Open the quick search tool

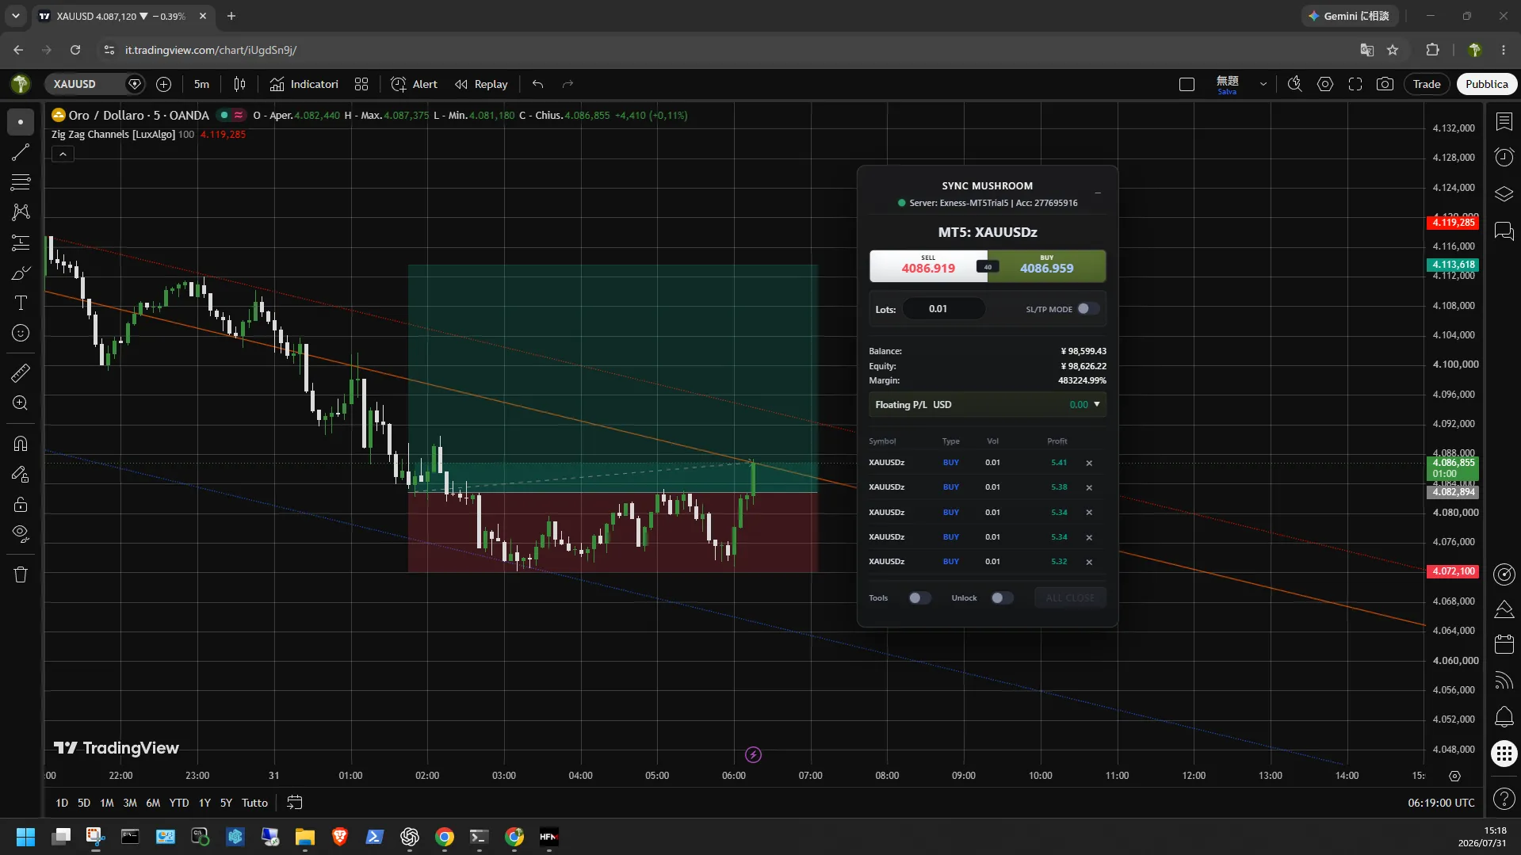pyautogui.click(x=1295, y=84)
